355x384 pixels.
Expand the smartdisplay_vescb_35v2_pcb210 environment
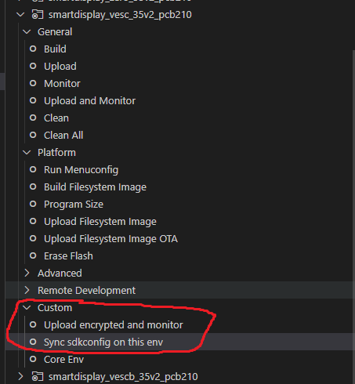click(x=20, y=377)
